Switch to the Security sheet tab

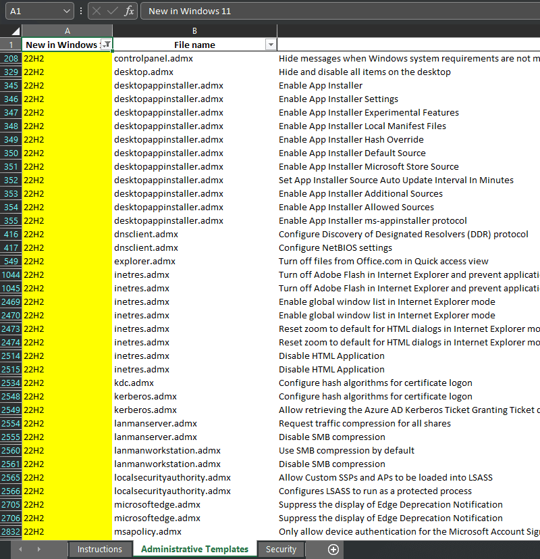pos(281,550)
